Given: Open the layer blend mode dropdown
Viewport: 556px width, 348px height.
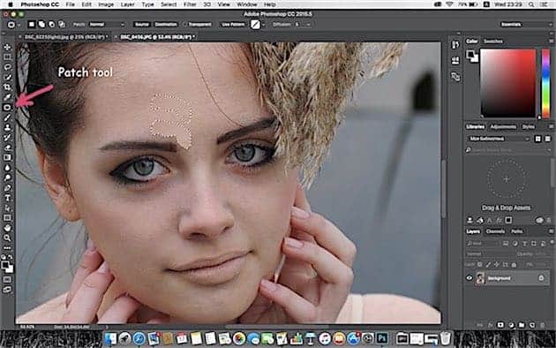Looking at the screenshot, I should tap(491, 254).
